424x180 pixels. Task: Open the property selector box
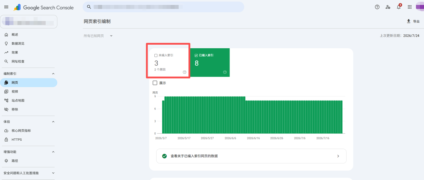pos(28,22)
